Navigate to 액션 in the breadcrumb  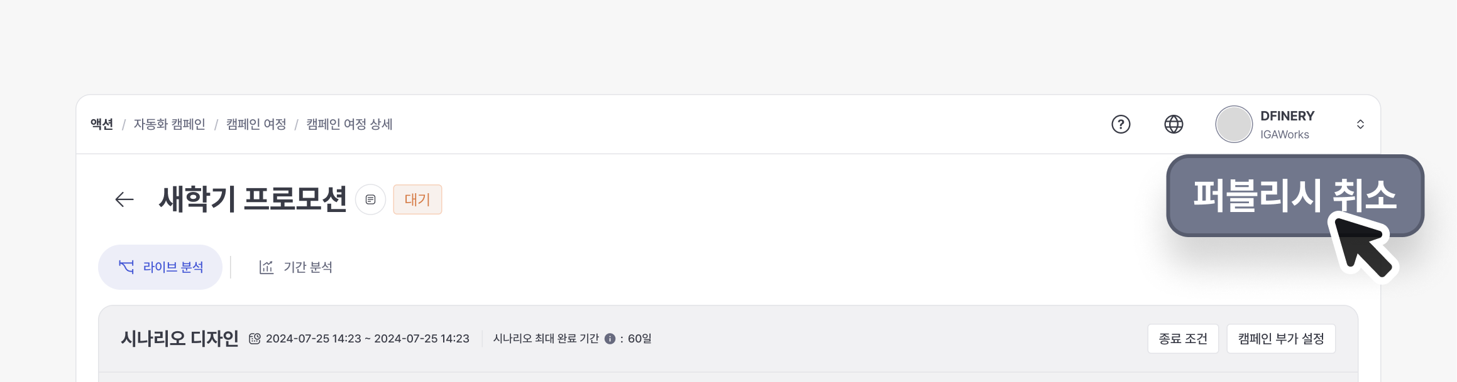(x=102, y=124)
